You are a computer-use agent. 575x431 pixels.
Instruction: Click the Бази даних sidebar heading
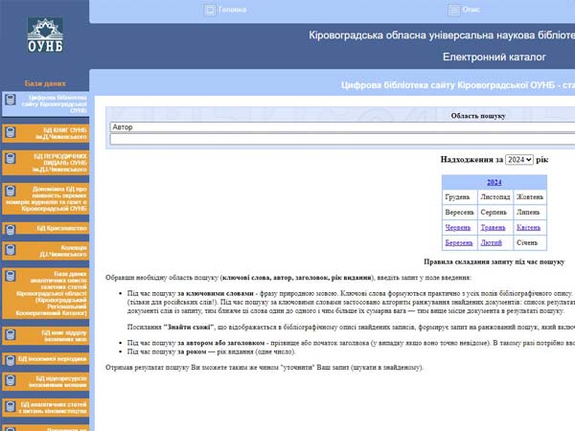tap(45, 83)
